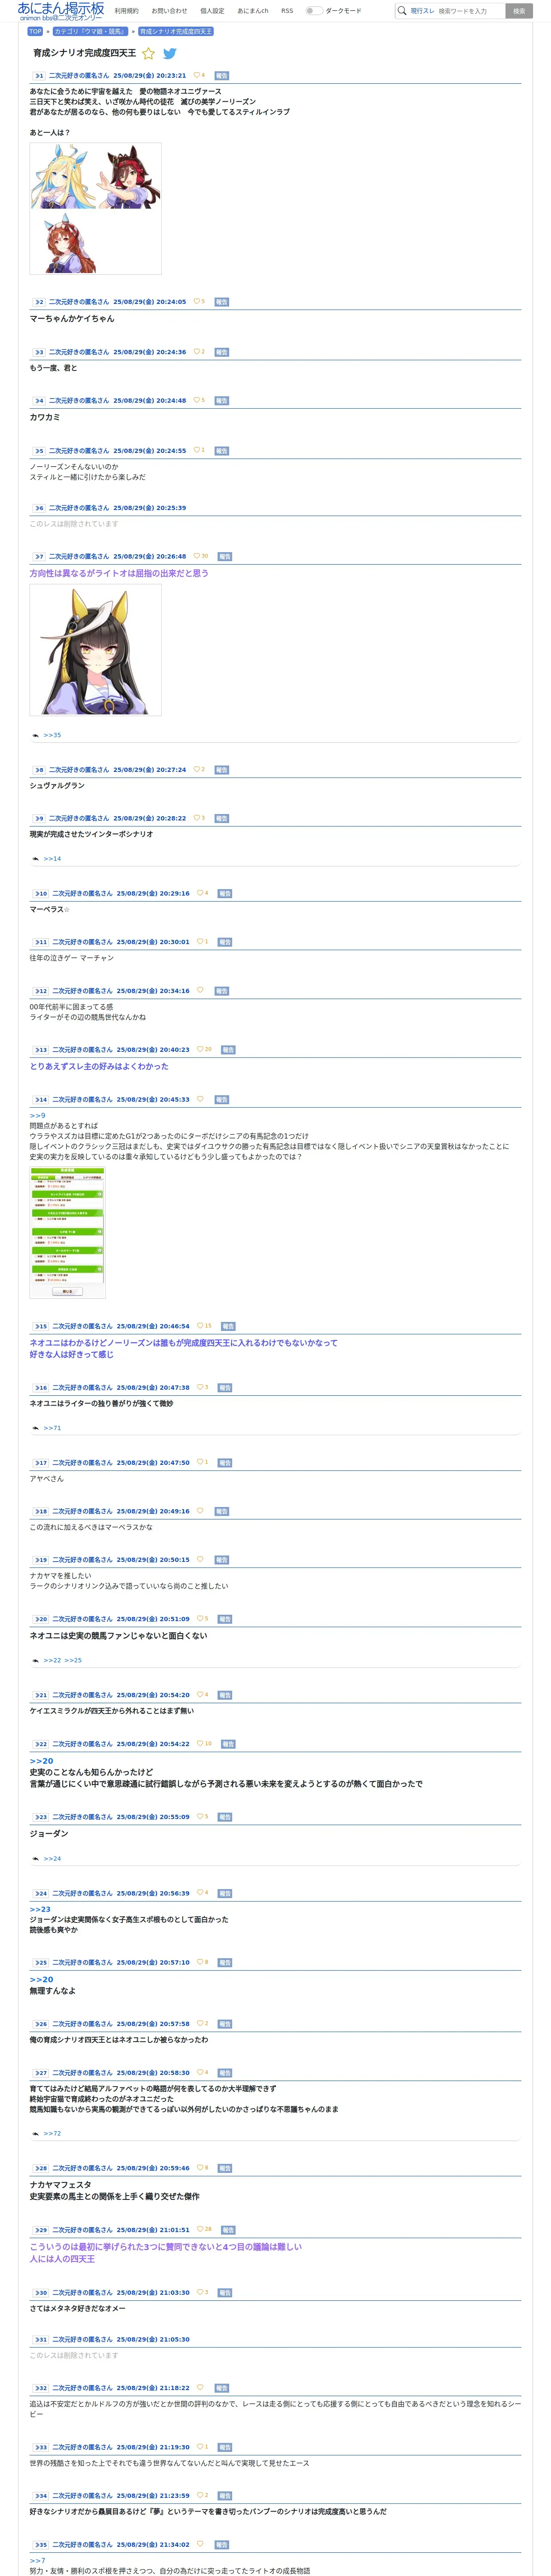Click the >>7 anchor inside post 35
This screenshot has height=2576, width=551.
point(37,2561)
